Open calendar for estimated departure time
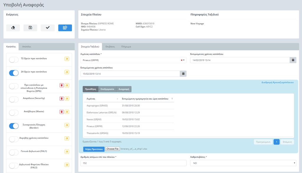302x173 pixels. (x=183, y=74)
